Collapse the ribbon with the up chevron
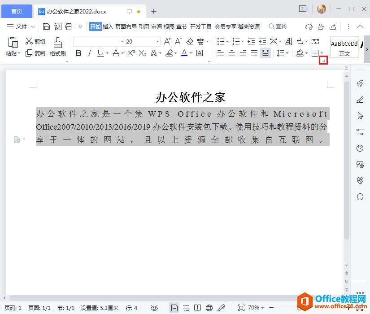Screen dimensions: 370x314 click(360, 26)
